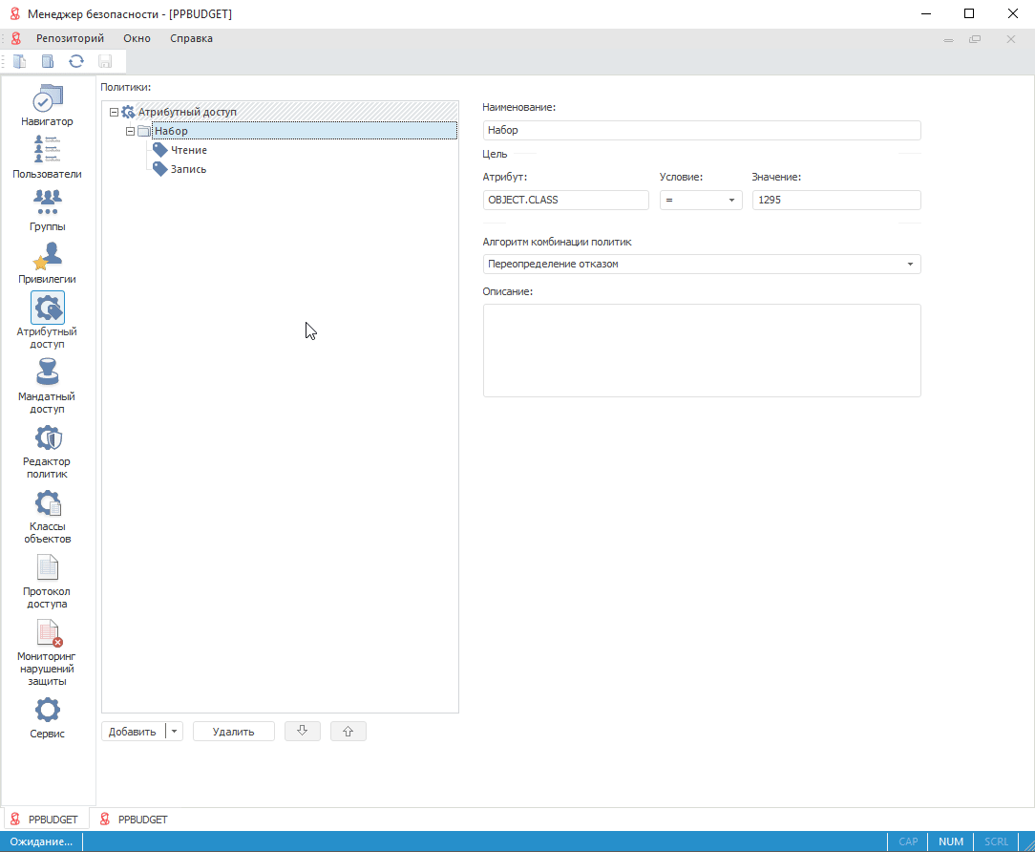Open the Репозиторий menu

pyautogui.click(x=70, y=39)
